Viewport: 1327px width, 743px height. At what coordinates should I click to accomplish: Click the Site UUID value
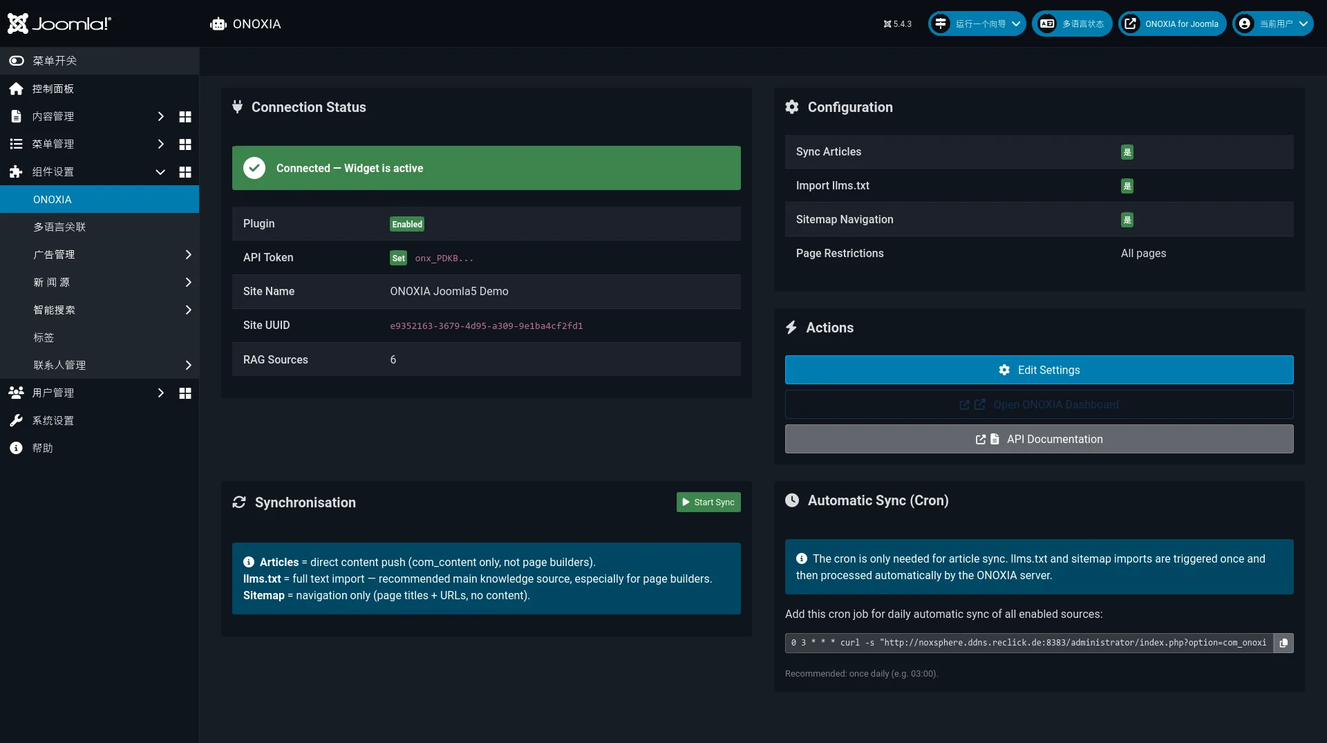tap(487, 326)
